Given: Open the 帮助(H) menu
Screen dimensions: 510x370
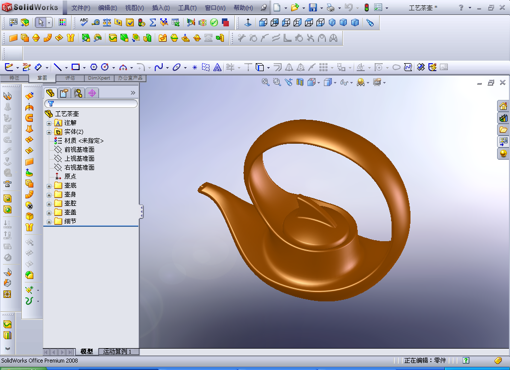Looking at the screenshot, I should [x=243, y=8].
